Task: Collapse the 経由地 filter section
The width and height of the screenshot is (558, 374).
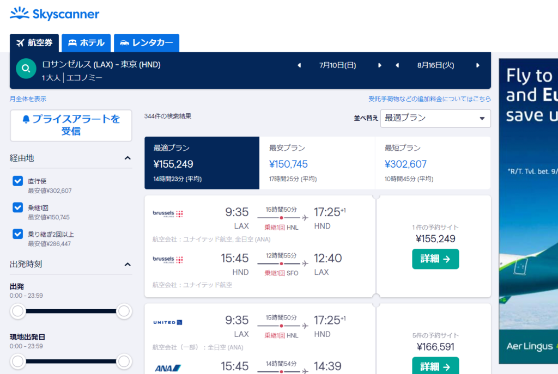Action: [128, 158]
